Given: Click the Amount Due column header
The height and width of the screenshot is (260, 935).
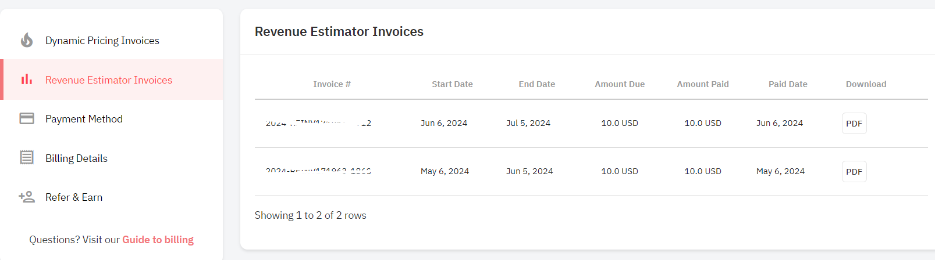Looking at the screenshot, I should [x=620, y=84].
